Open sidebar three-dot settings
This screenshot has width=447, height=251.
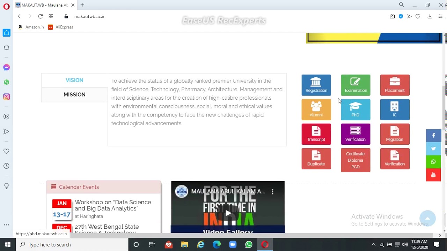coord(6,225)
